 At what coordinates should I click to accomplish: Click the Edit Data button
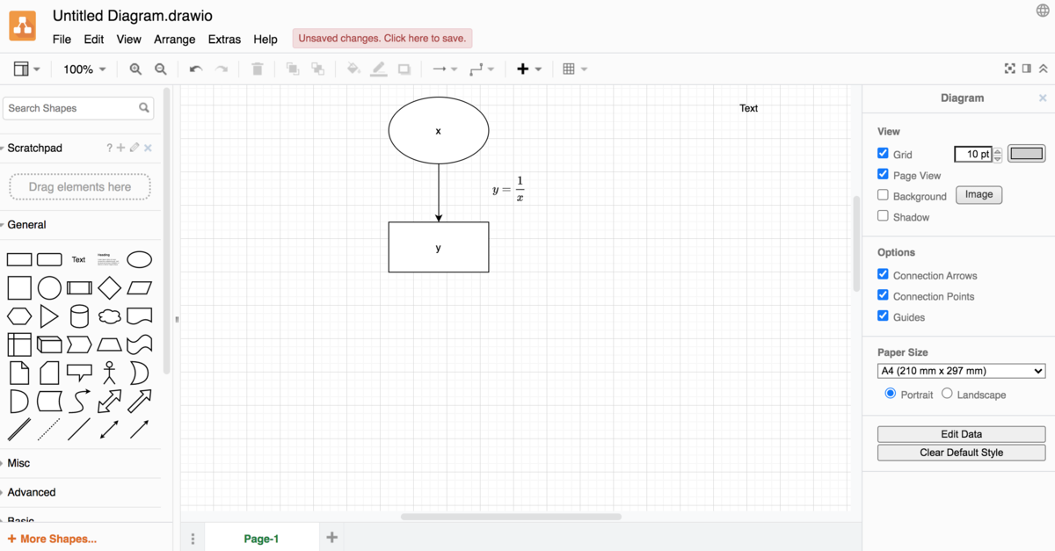[x=961, y=434]
